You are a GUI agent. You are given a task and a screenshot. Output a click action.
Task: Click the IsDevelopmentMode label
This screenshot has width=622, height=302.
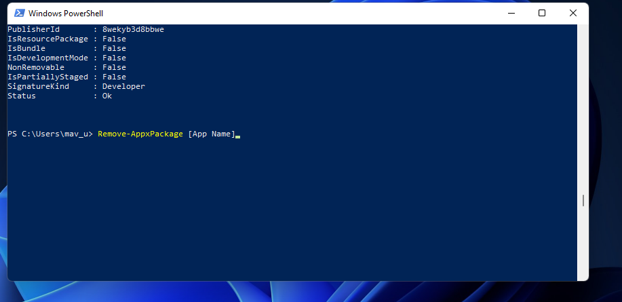pos(47,58)
